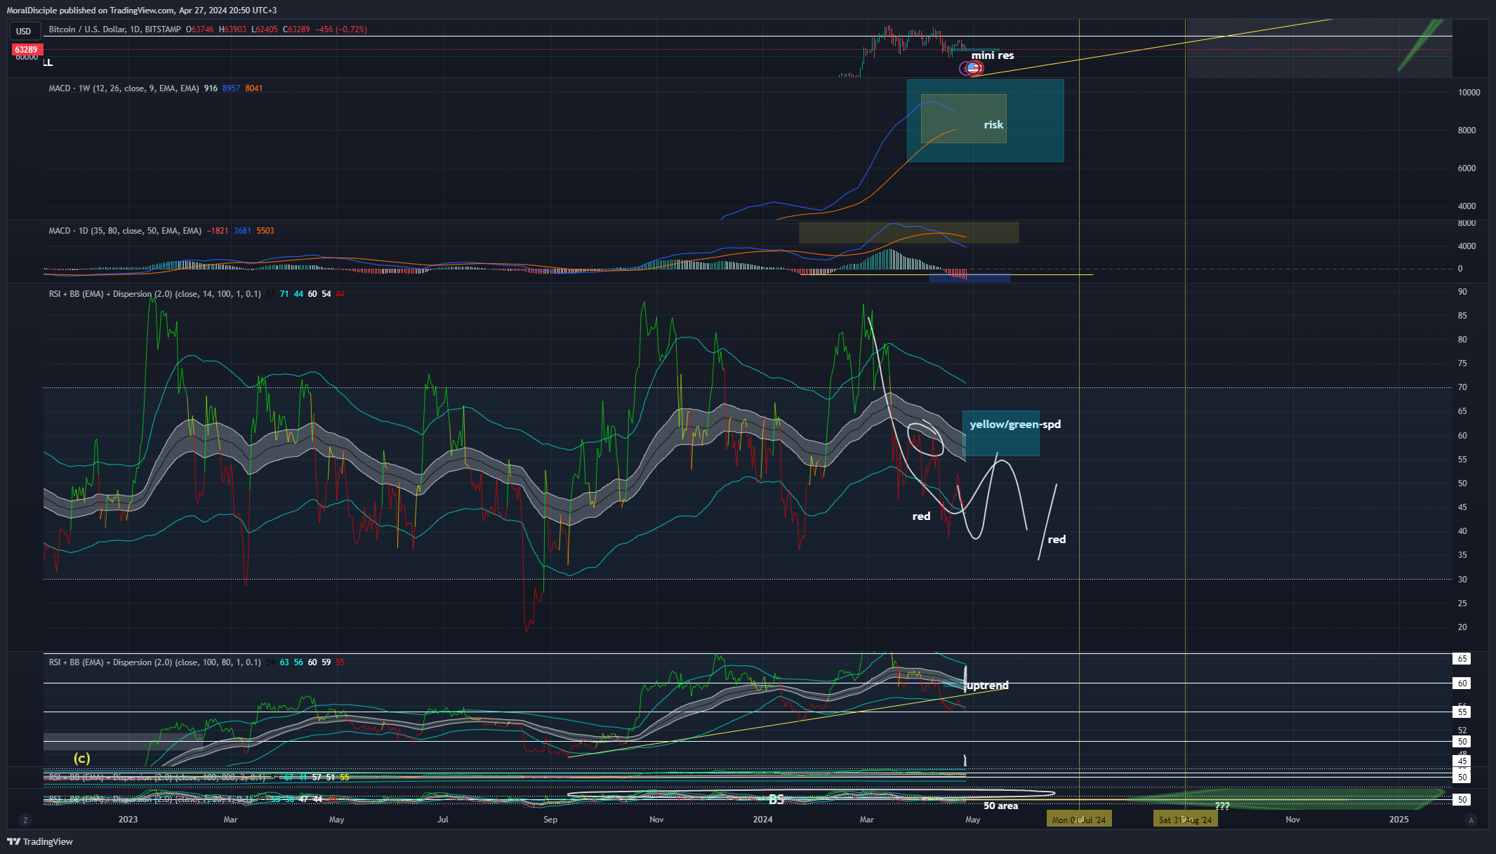Click the 90 RSI scale label
The image size is (1496, 854).
[1462, 292]
